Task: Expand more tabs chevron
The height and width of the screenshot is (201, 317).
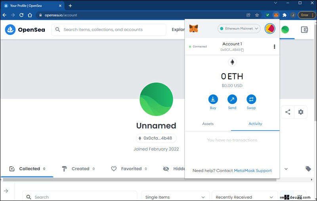Action: point(286,169)
